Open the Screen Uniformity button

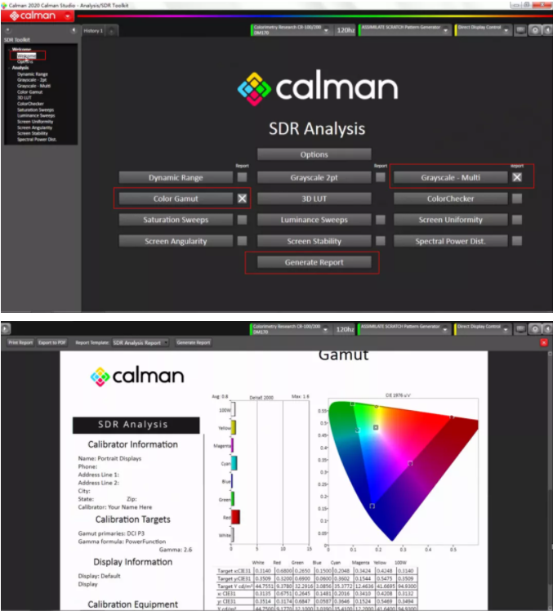tap(451, 220)
